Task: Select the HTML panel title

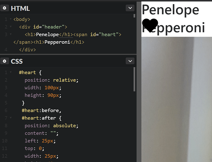Action: point(20,8)
